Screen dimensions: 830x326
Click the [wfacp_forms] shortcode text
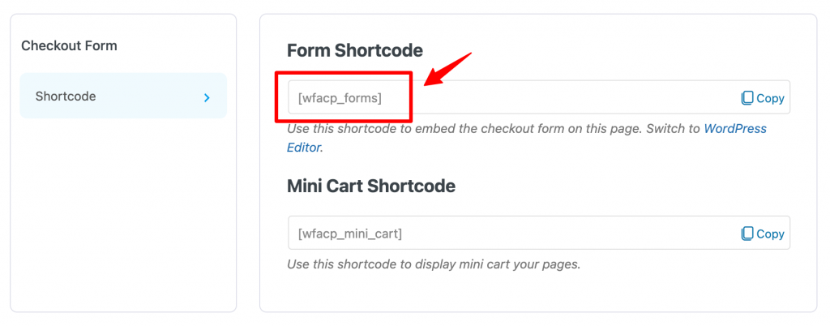point(340,98)
